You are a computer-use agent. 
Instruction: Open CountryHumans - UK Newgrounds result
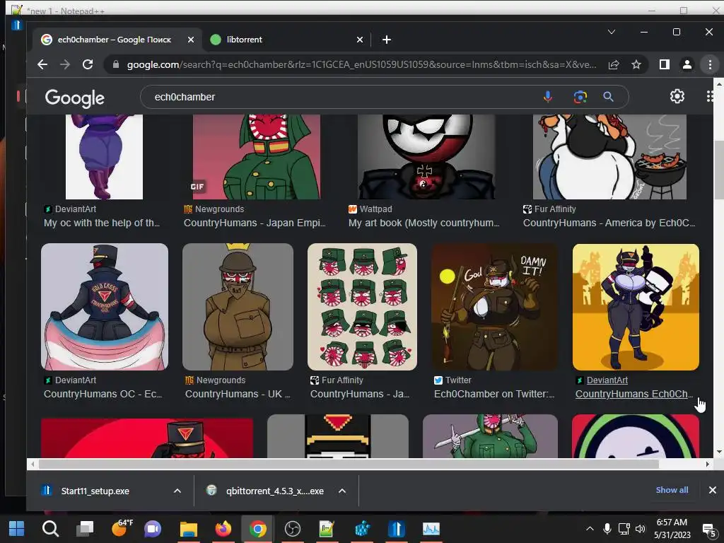click(238, 394)
